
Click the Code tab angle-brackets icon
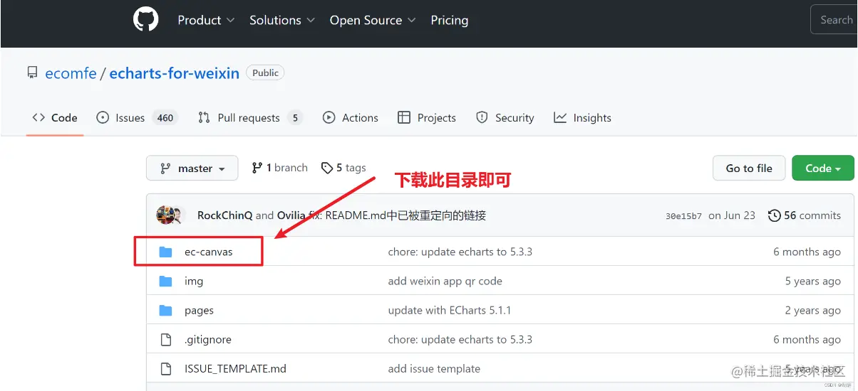point(38,117)
